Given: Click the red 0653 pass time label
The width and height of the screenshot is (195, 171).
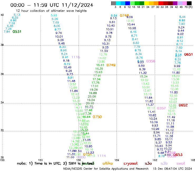Looking at the screenshot, I should pos(178,155).
